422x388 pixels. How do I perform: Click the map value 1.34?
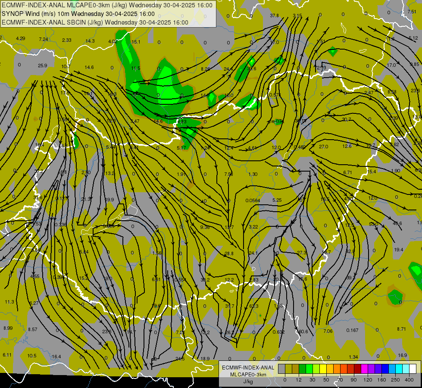353,357
